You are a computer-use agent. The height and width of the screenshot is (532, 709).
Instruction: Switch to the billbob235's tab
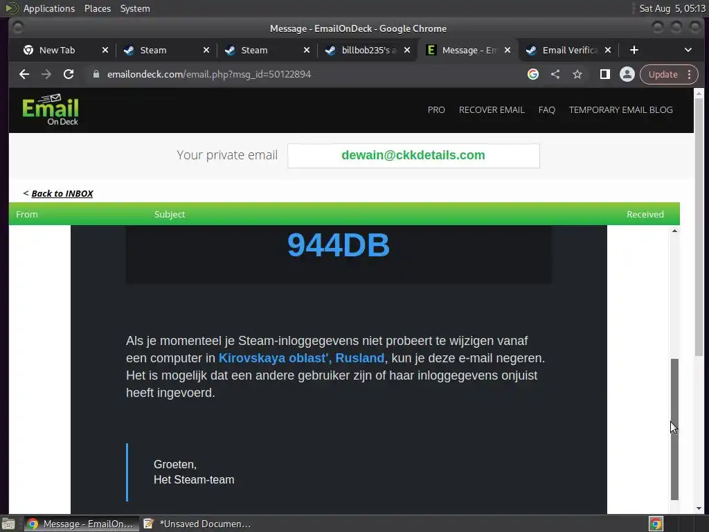(x=368, y=50)
